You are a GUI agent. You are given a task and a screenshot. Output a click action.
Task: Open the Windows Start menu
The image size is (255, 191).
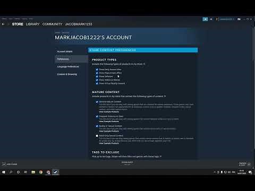click(x=4, y=172)
